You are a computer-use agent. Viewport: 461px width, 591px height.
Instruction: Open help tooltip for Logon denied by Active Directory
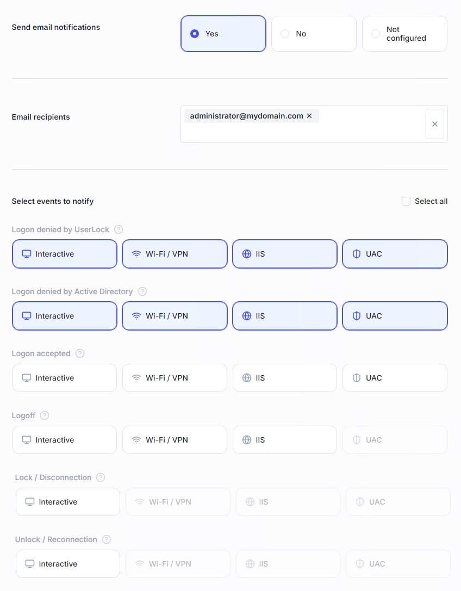click(142, 291)
